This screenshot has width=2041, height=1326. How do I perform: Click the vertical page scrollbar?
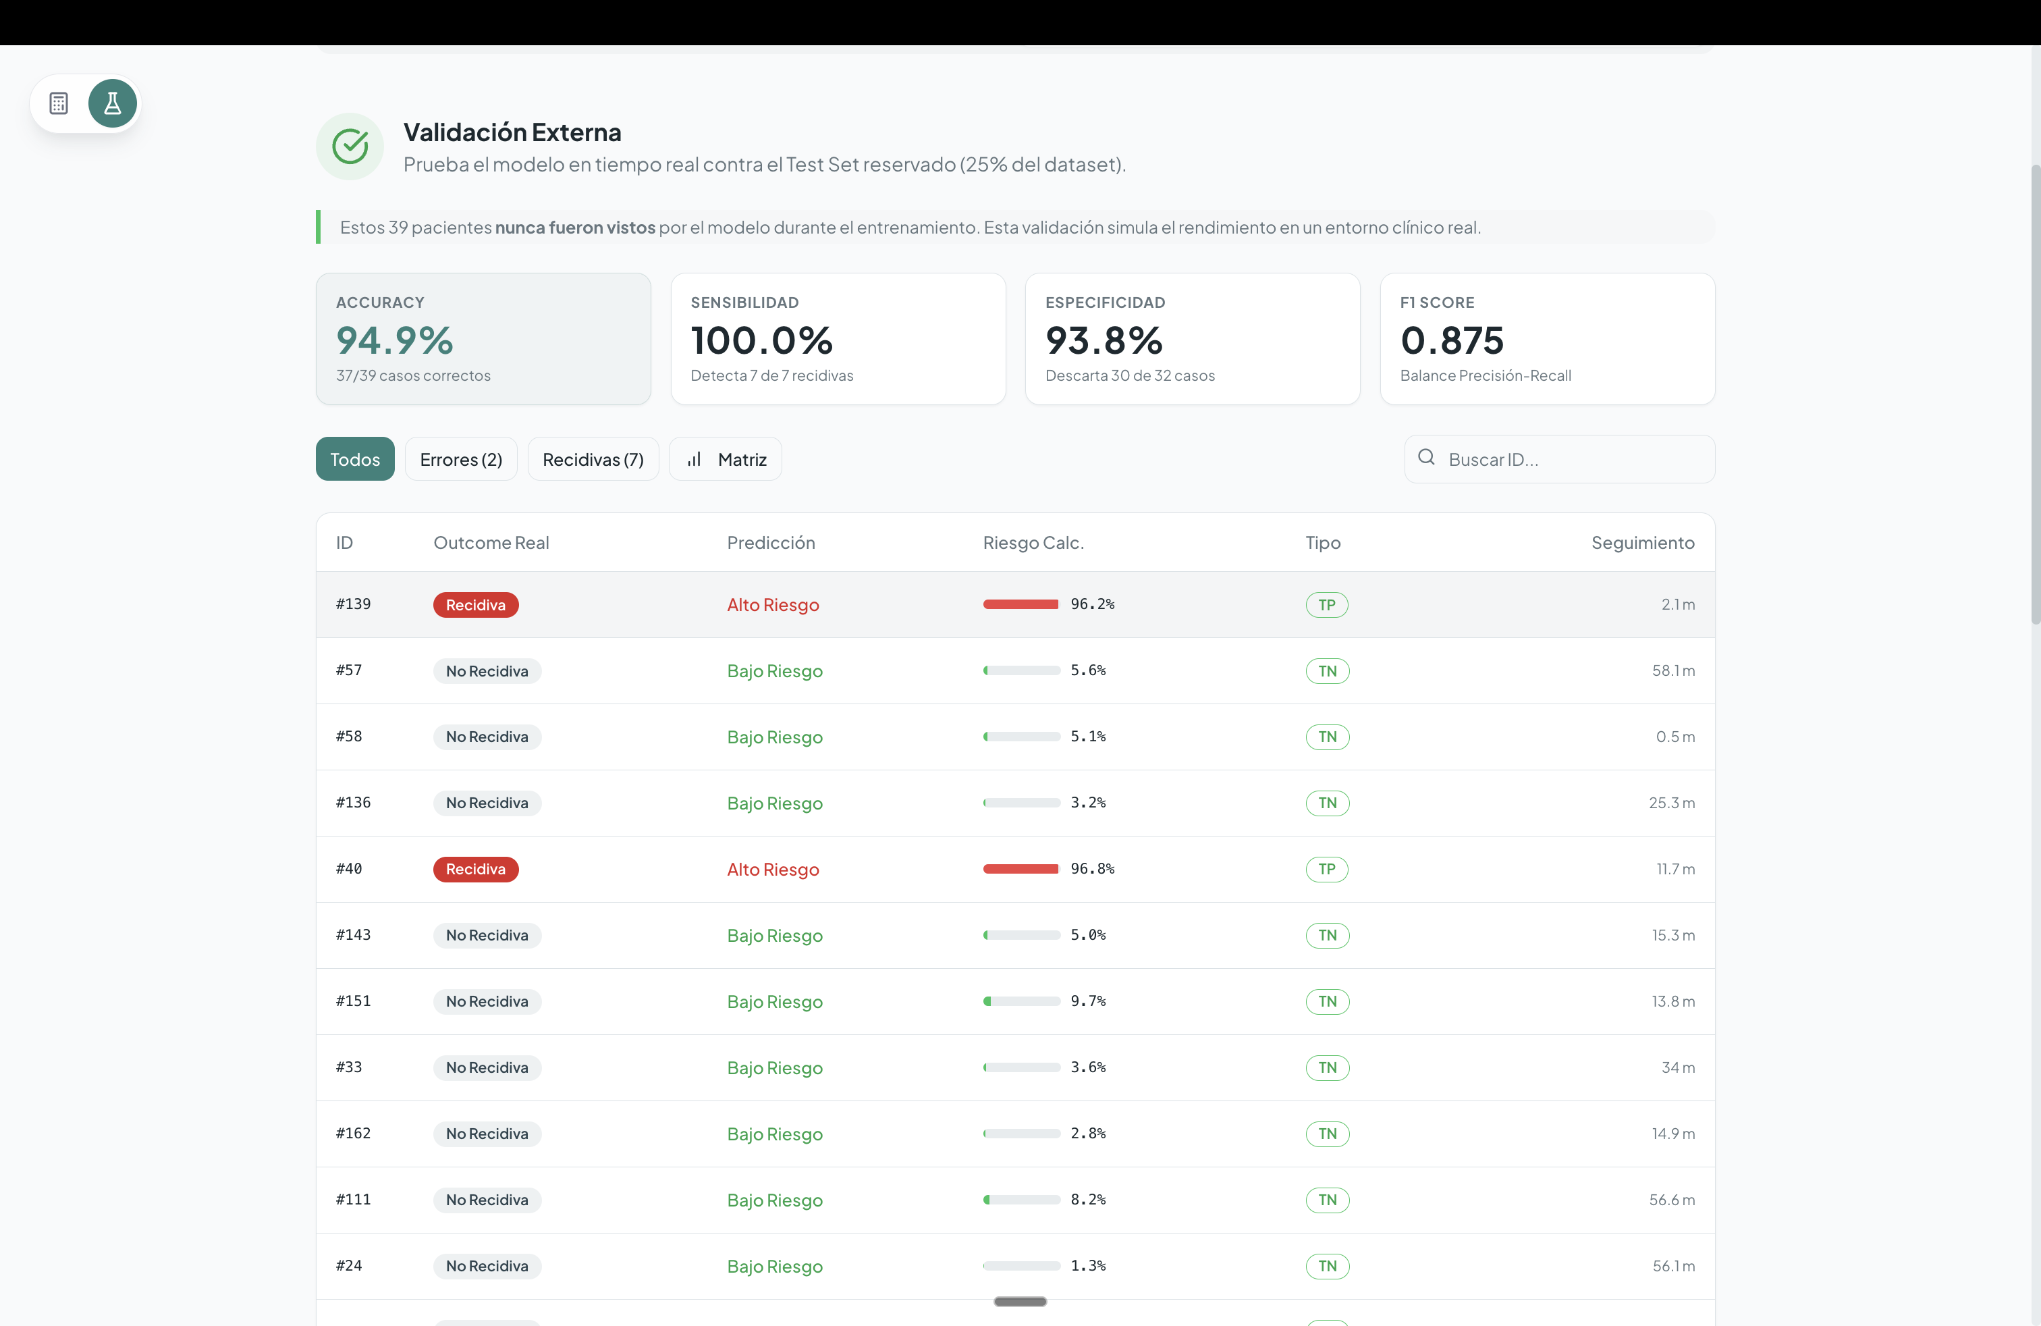coord(2034,394)
